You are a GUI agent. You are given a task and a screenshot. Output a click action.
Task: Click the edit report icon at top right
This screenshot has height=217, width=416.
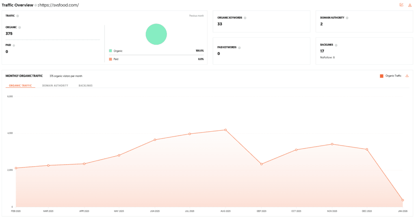point(401,5)
